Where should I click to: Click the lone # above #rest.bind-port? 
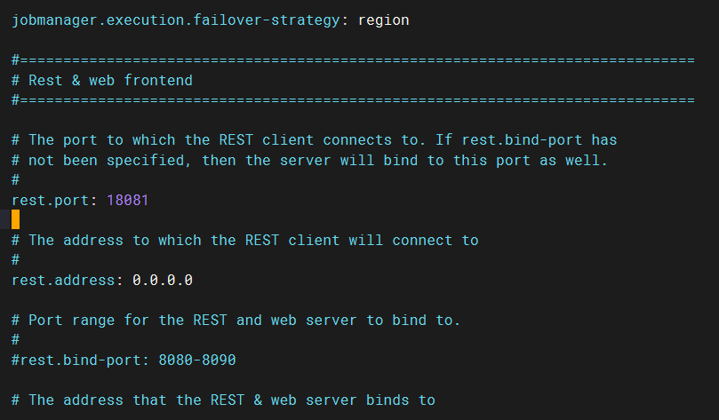tap(16, 339)
